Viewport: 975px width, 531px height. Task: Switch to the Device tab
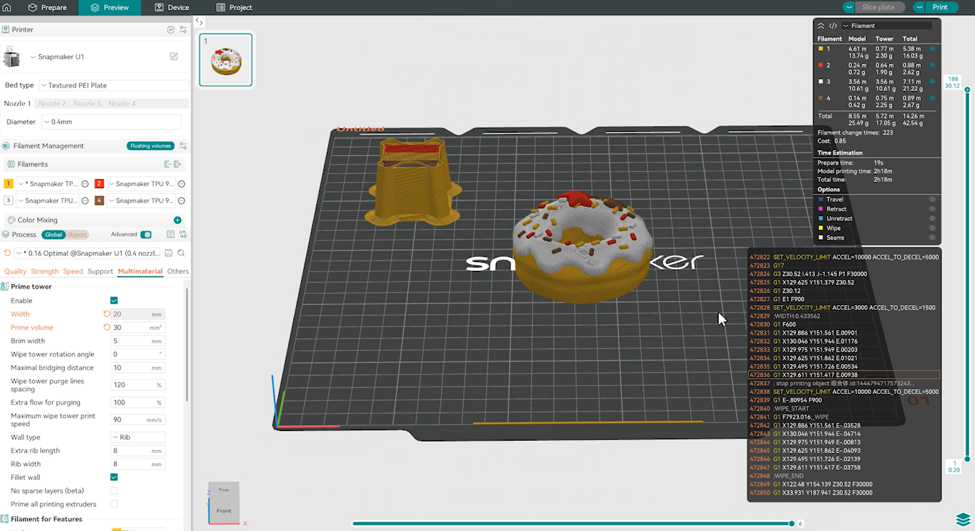click(x=172, y=8)
